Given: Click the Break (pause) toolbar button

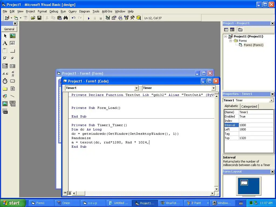Looking at the screenshot, I should (95, 18).
